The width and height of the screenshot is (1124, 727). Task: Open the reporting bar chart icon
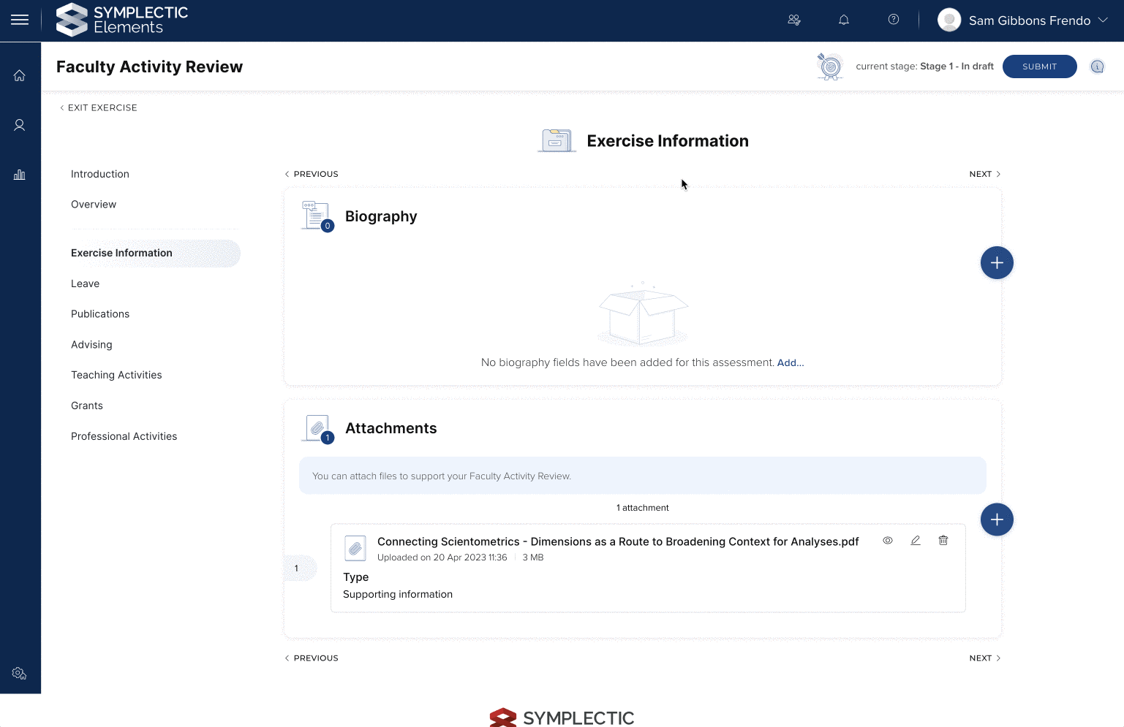(x=20, y=175)
